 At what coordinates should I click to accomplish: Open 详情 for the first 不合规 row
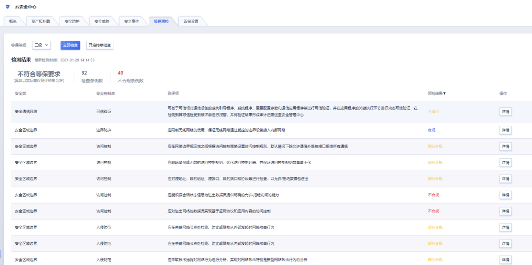(505, 195)
